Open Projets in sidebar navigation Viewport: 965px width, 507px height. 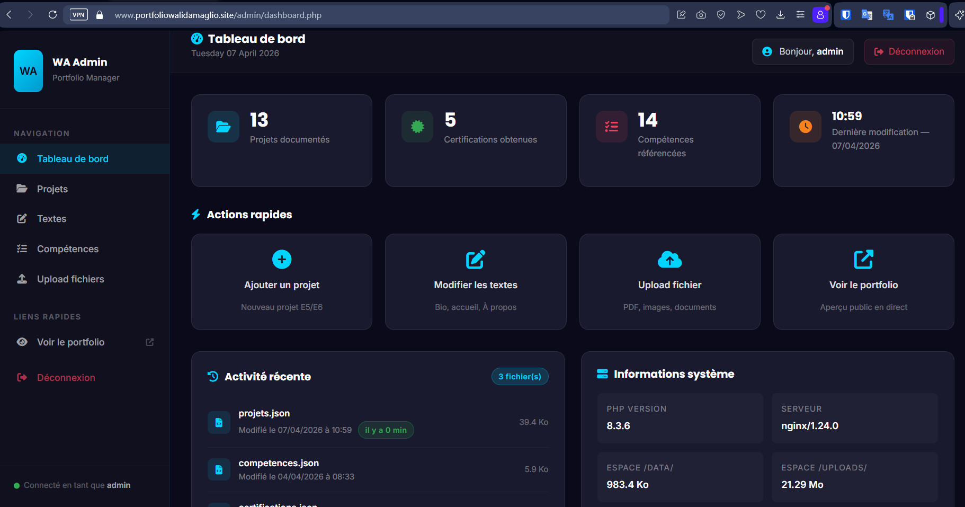pos(85,189)
